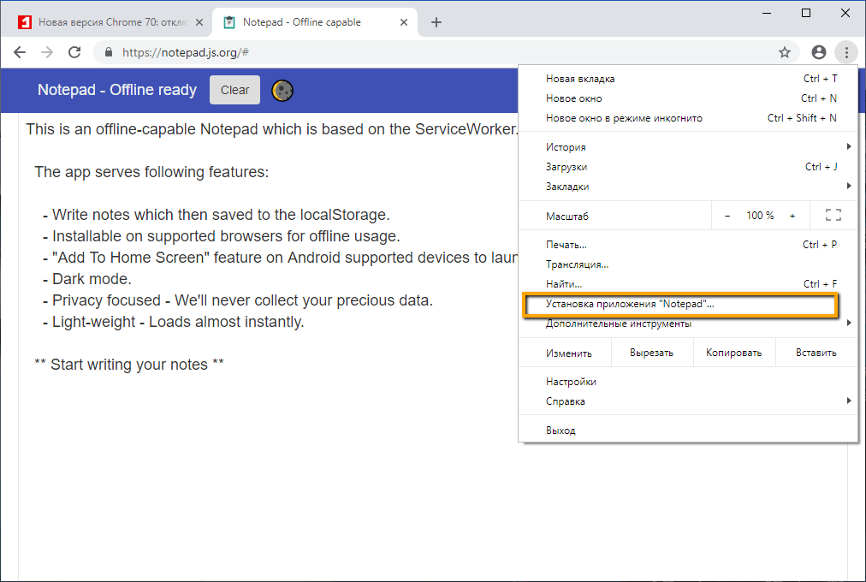Viewport: 866px width, 582px height.
Task: Decrease zoom with the minus button
Action: 727,216
